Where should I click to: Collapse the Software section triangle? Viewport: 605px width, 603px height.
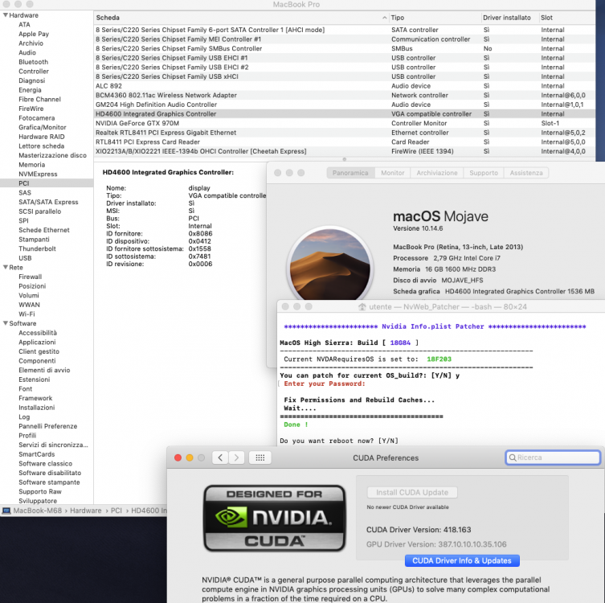pos(6,323)
